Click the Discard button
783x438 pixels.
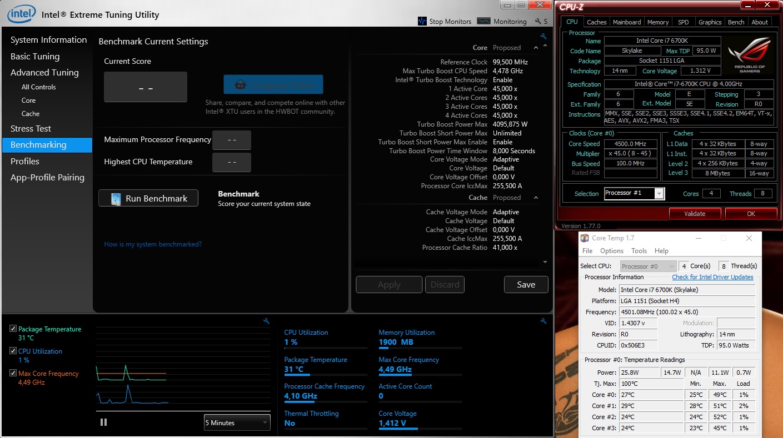(x=445, y=284)
